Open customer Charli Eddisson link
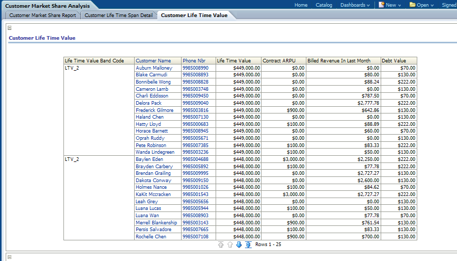The height and width of the screenshot is (261, 457). point(152,96)
